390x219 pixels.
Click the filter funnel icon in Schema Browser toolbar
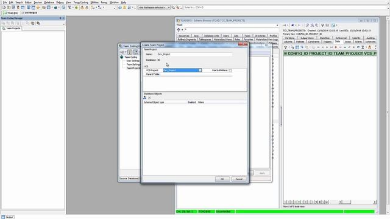click(322, 26)
